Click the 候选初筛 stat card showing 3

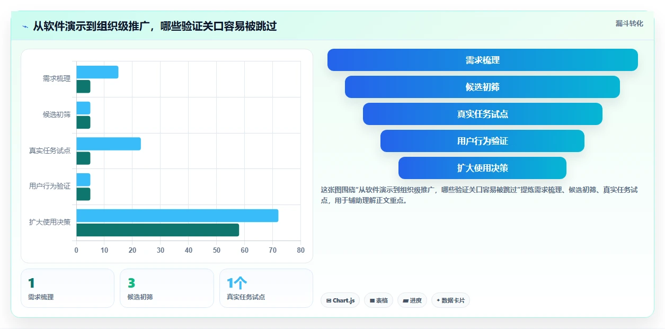click(166, 288)
